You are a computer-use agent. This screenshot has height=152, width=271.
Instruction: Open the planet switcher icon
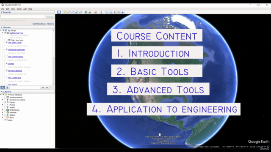coord(96,12)
